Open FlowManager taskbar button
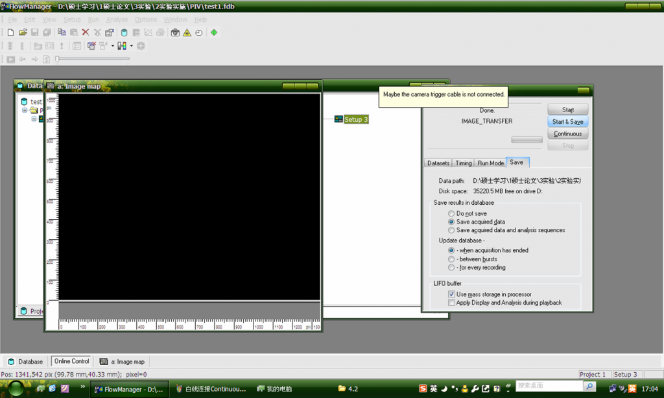664x398 pixels. (x=130, y=389)
